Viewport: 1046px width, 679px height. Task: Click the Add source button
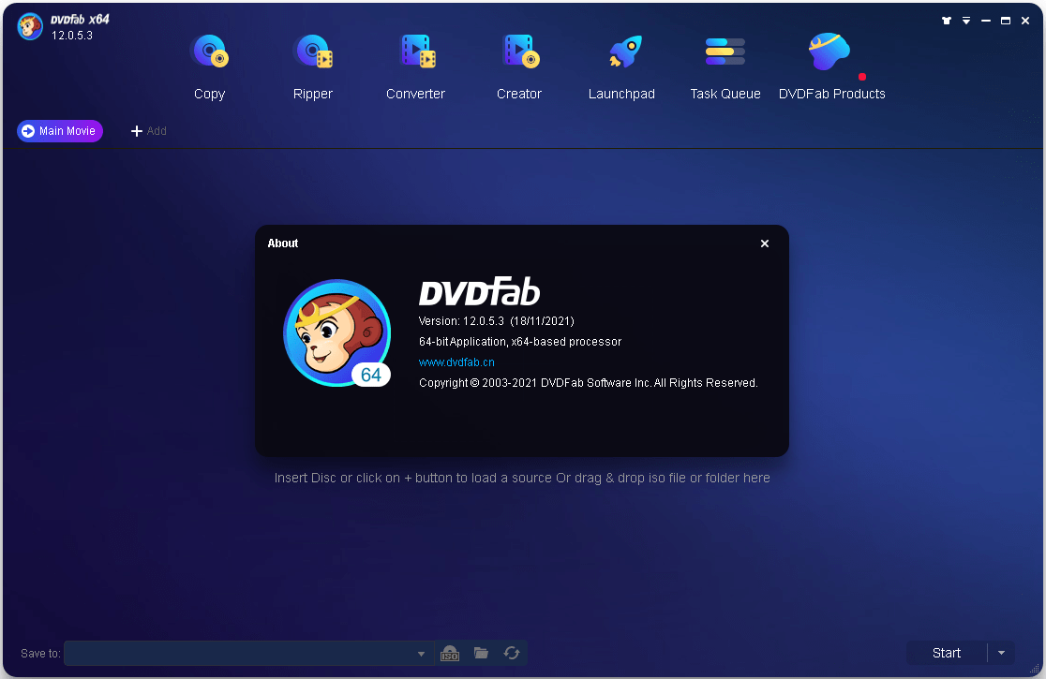coord(148,131)
